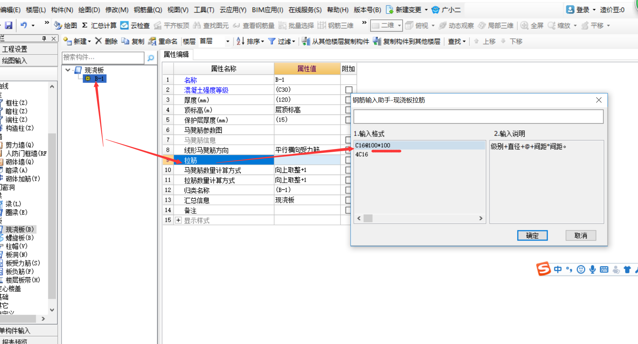
Task: Click the Sogou input method logo
Action: point(543,269)
